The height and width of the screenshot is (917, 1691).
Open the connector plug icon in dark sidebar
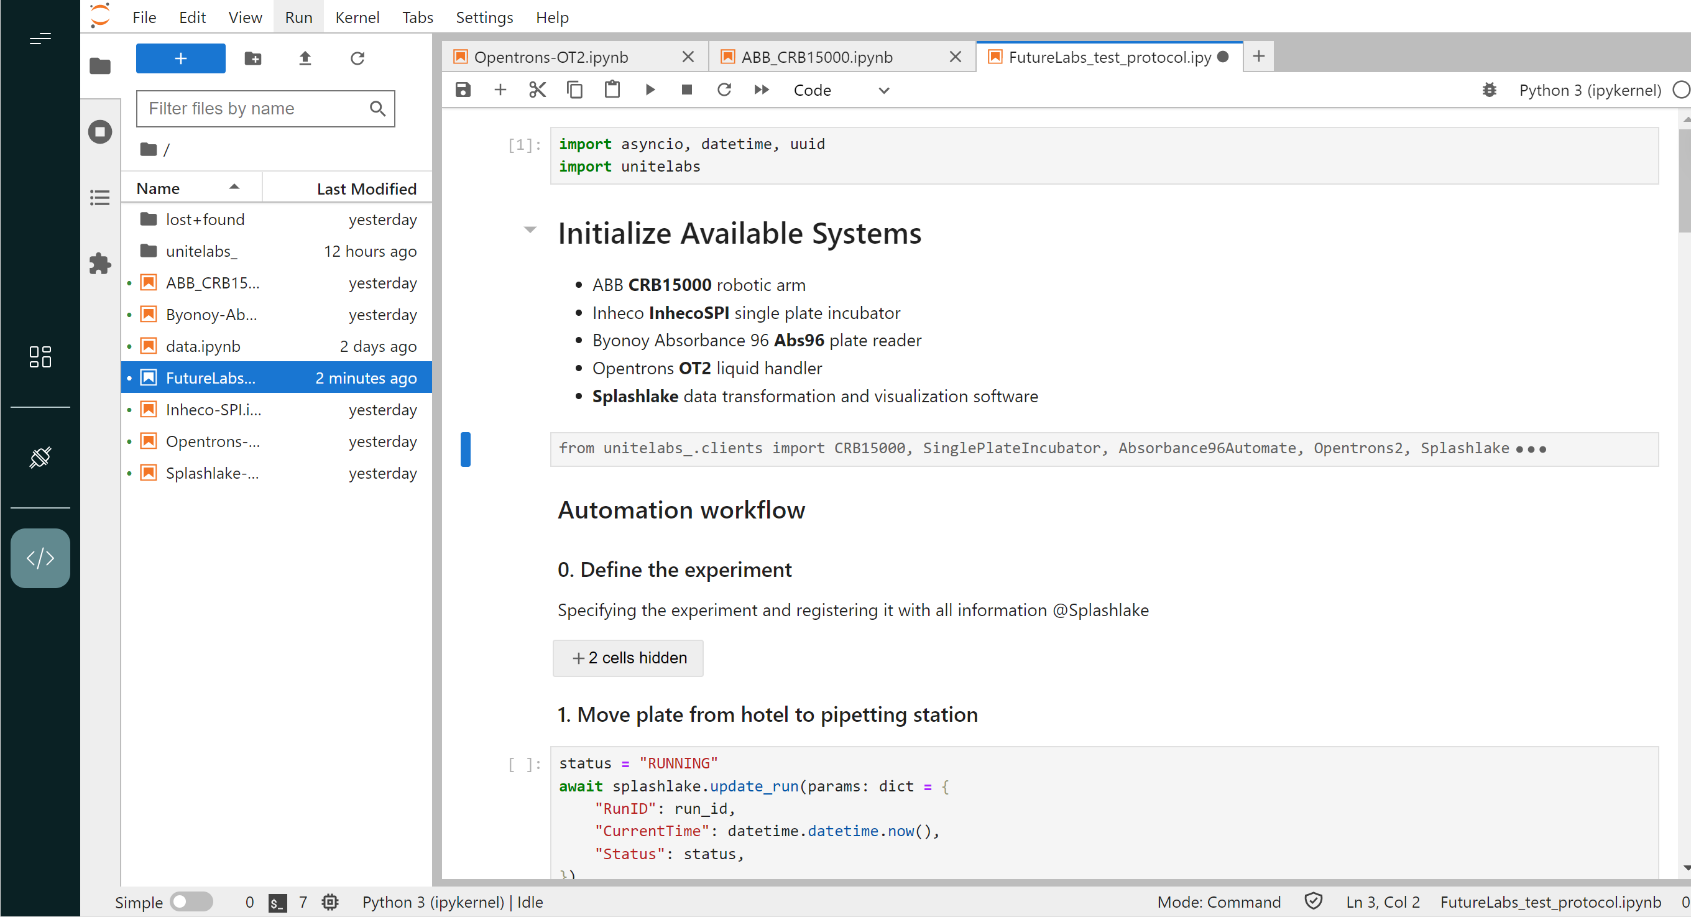tap(40, 458)
